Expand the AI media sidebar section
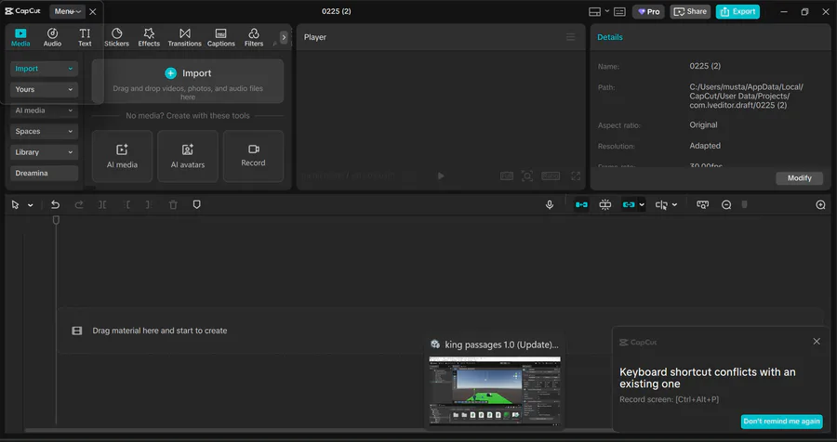This screenshot has width=837, height=442. point(44,110)
